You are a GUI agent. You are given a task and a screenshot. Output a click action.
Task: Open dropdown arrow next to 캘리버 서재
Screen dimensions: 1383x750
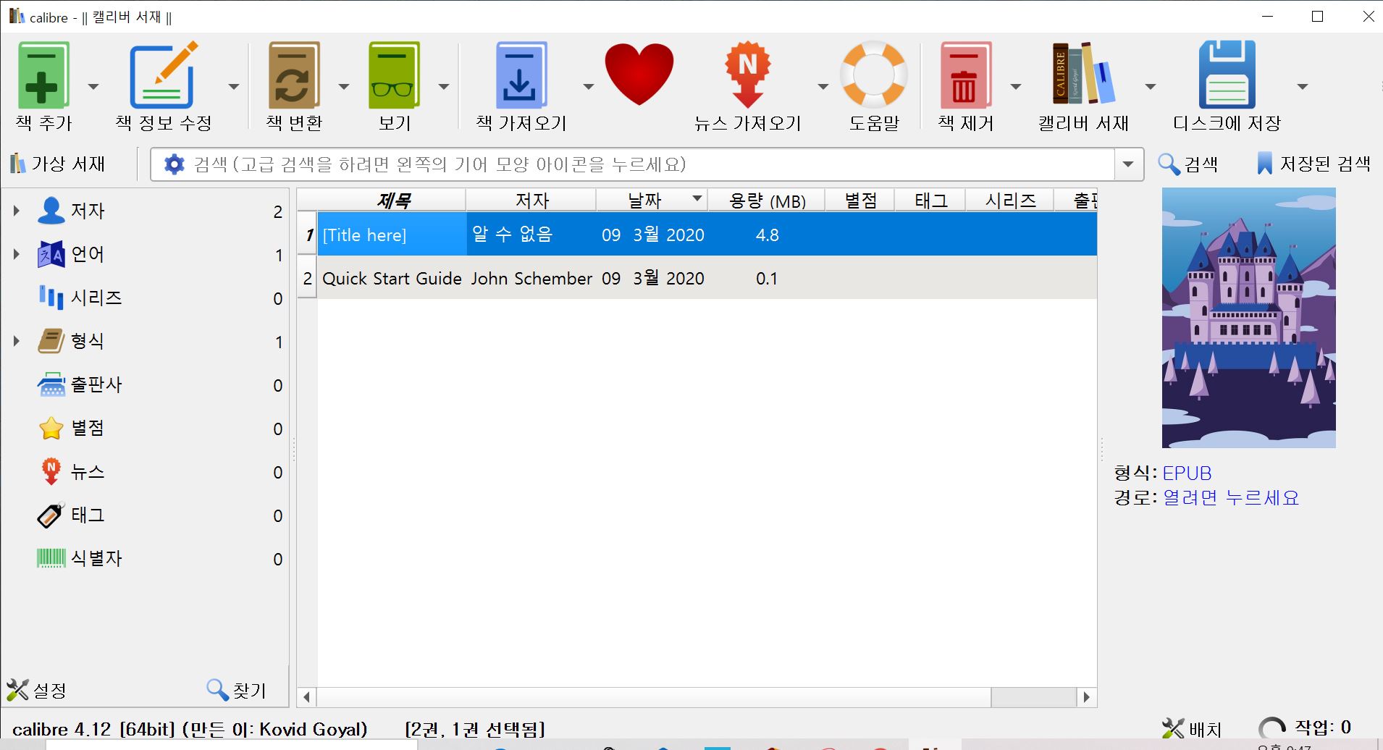[1150, 86]
